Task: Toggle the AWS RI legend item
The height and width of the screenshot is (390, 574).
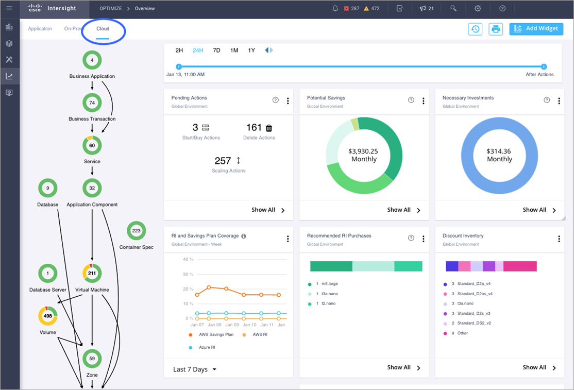Action: (255, 335)
